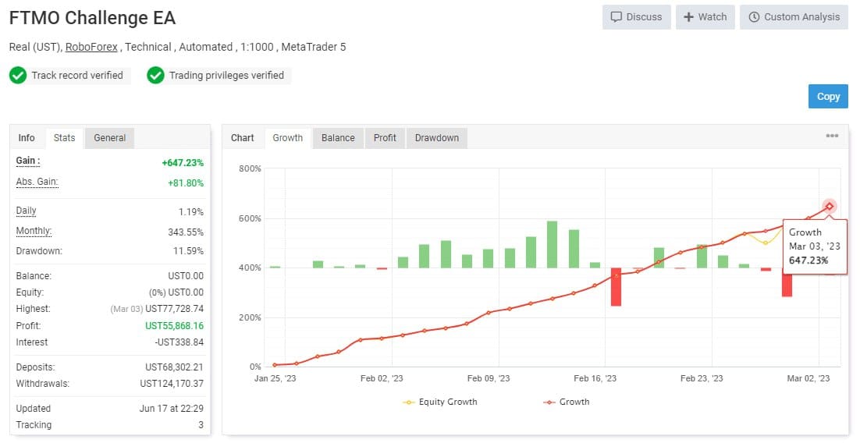Image resolution: width=860 pixels, height=443 pixels.
Task: Open the RoboForex broker link
Action: point(91,47)
